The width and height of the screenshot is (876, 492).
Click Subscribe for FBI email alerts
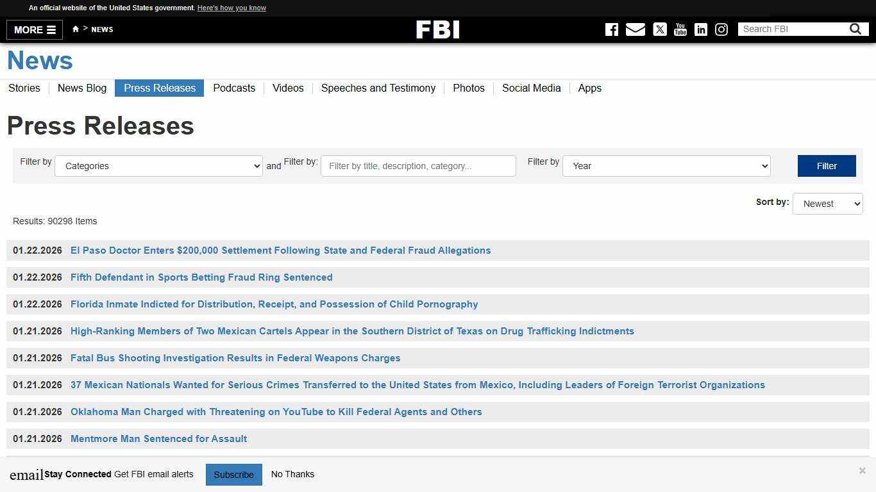233,474
